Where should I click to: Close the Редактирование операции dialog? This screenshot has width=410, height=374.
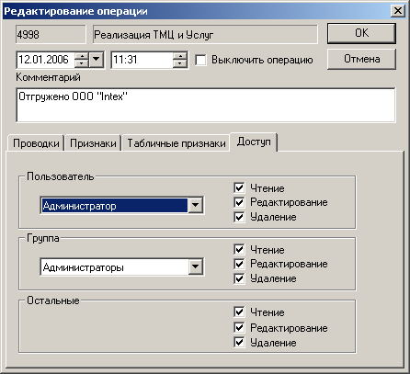pos(398,11)
